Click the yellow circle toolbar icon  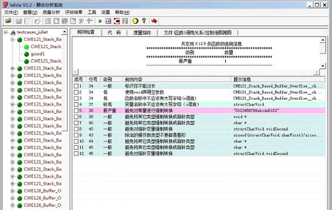(x=136, y=21)
